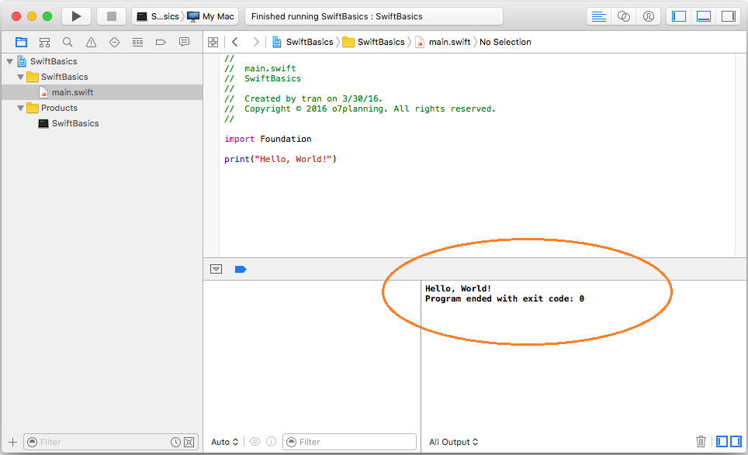Open the Debug navigator

pos(137,42)
